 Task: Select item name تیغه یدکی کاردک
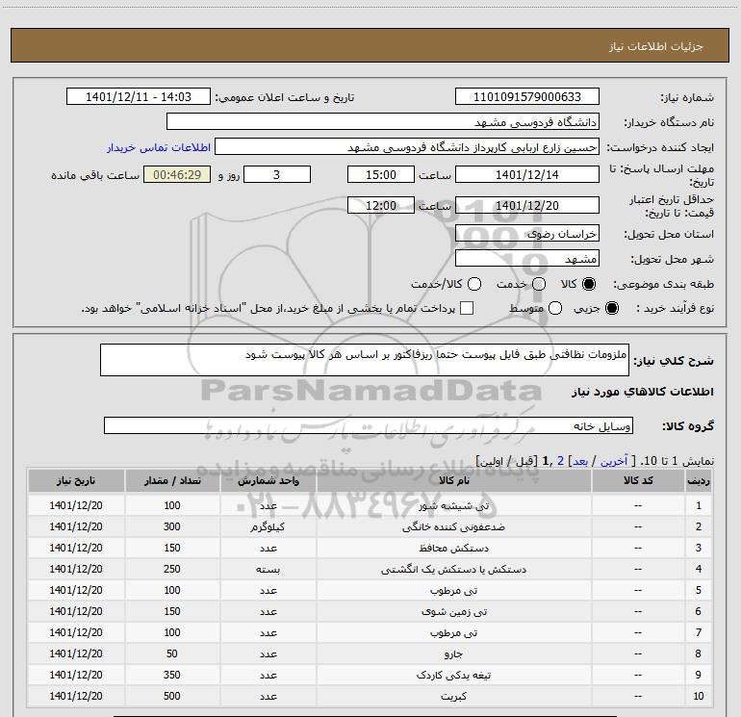[453, 675]
